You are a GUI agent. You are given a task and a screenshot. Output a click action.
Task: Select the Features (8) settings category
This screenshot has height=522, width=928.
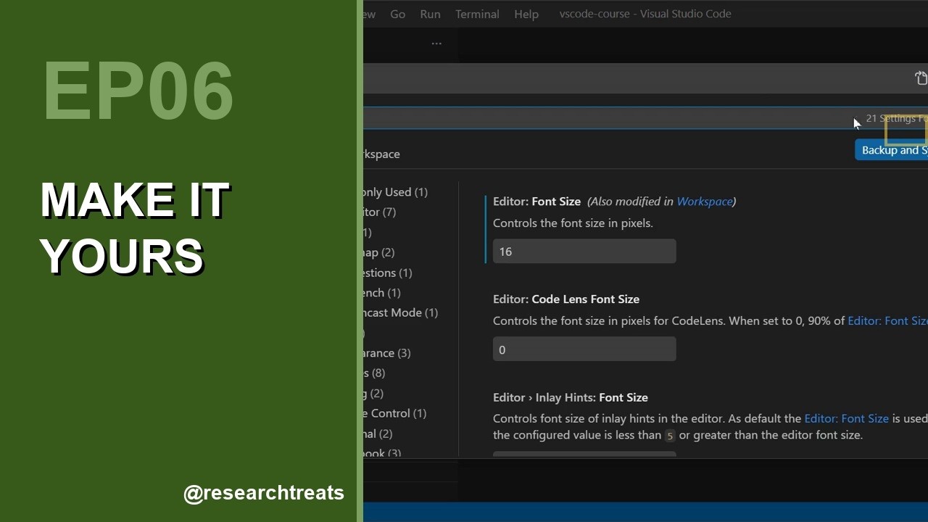tap(375, 373)
